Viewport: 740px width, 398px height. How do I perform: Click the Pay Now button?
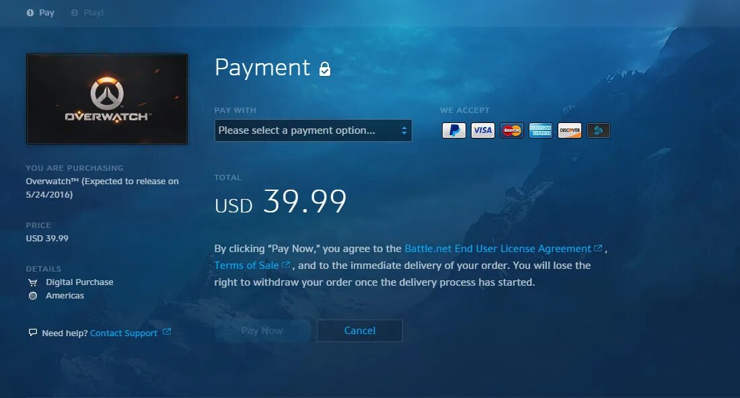[262, 331]
